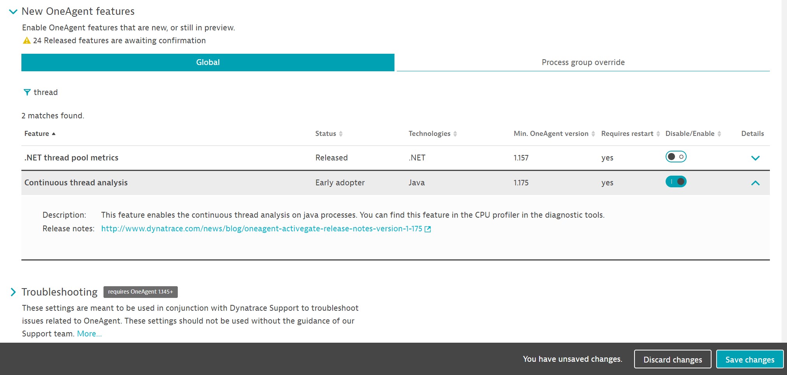
Task: Sort by Disable/Enable column arrows
Action: tap(719, 134)
